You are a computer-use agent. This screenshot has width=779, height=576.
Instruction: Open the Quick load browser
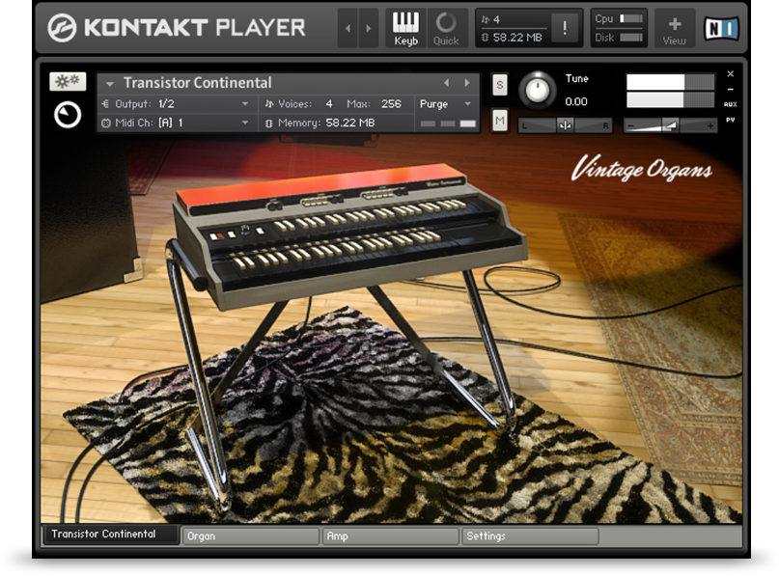[x=446, y=28]
